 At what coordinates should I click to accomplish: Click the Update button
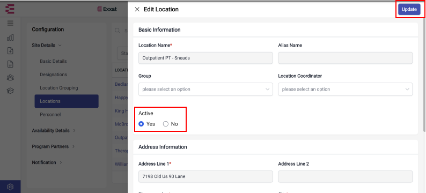pos(409,10)
